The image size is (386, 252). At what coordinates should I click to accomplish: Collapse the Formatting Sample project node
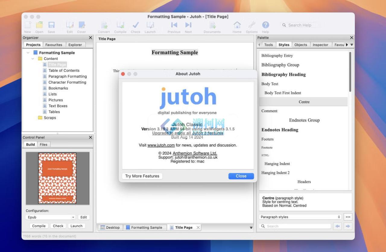(x=28, y=53)
